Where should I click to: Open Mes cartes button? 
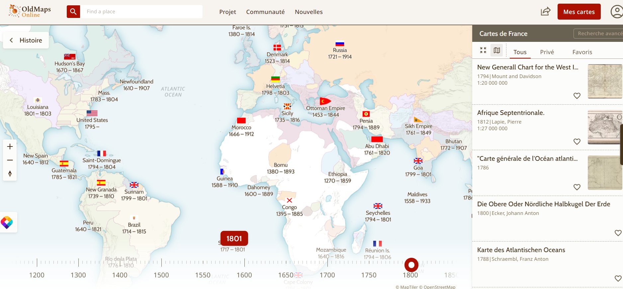pos(579,12)
